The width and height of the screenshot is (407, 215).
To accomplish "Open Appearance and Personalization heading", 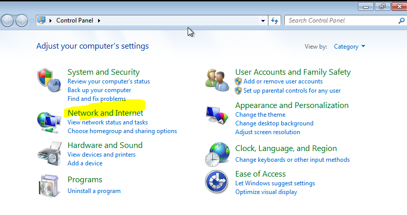I will tap(292, 105).
